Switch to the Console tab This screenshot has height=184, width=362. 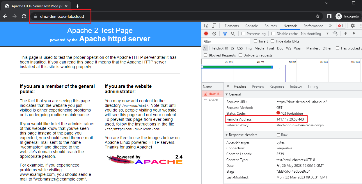(251, 26)
